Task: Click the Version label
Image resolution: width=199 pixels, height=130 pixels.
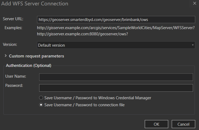Action: 10,44
